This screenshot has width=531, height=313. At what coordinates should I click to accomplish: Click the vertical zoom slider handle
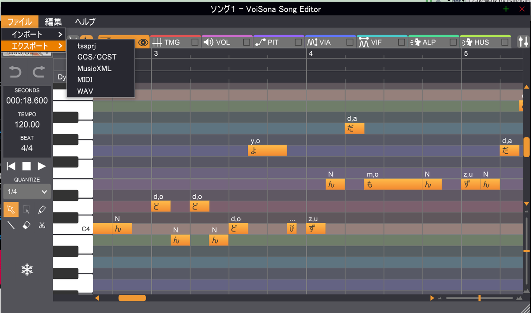[527, 251]
